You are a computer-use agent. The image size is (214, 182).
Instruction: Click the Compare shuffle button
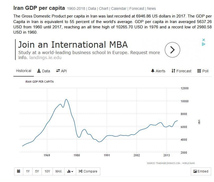(88, 171)
